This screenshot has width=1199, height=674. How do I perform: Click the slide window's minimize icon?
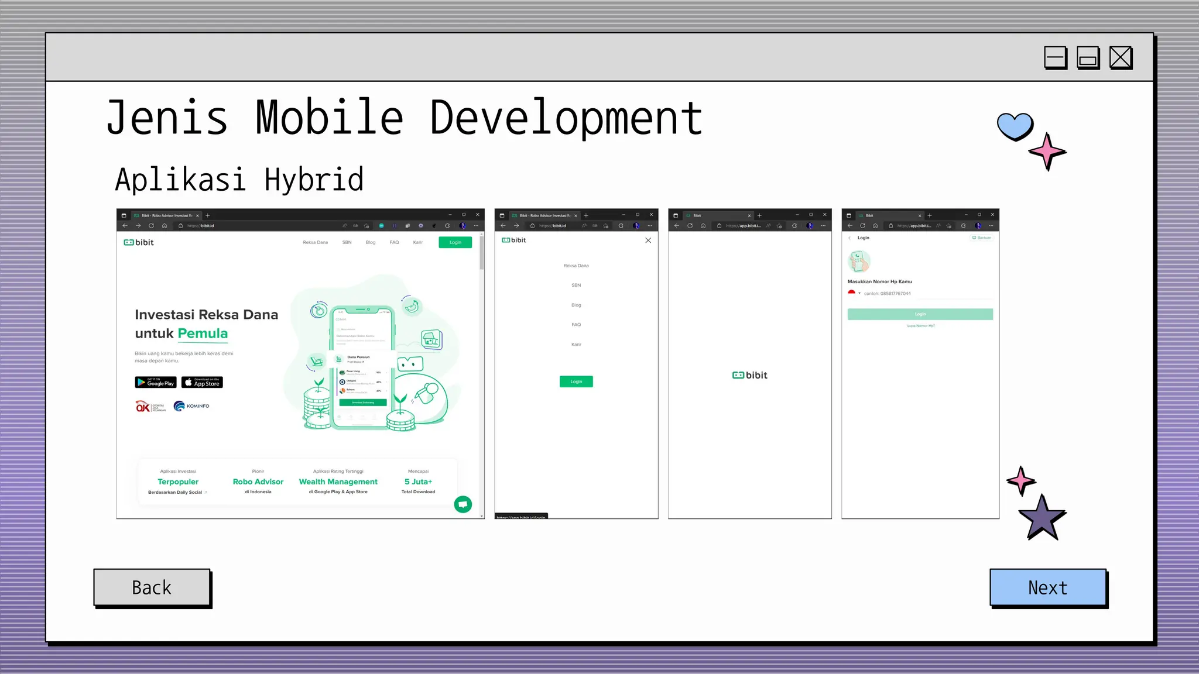(x=1056, y=58)
